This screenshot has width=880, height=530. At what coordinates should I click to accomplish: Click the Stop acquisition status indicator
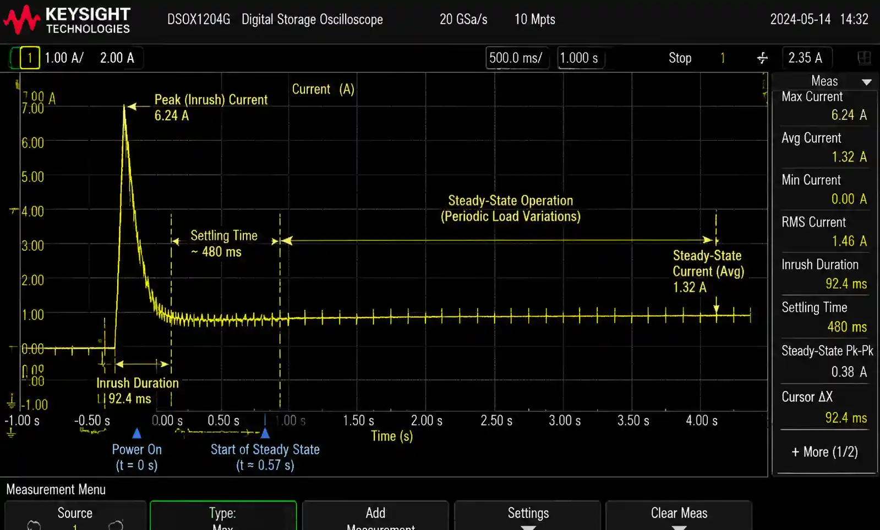pos(680,58)
